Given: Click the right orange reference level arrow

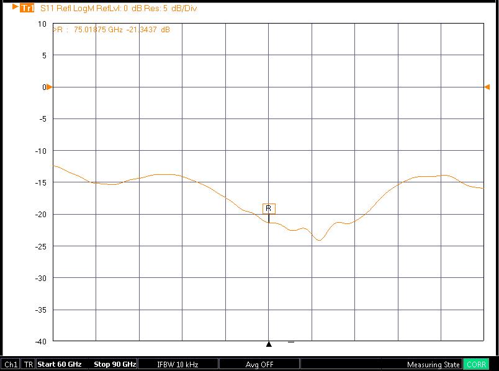Looking at the screenshot, I should click(x=487, y=87).
